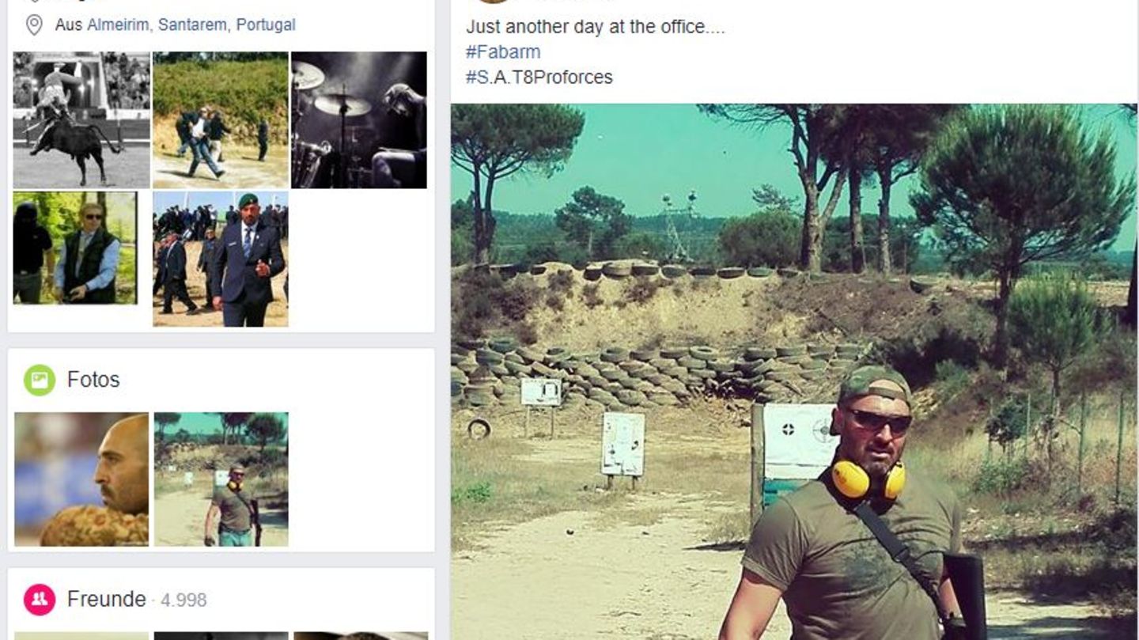Open the shooting range photo thumbnail in Fotos

[221, 479]
